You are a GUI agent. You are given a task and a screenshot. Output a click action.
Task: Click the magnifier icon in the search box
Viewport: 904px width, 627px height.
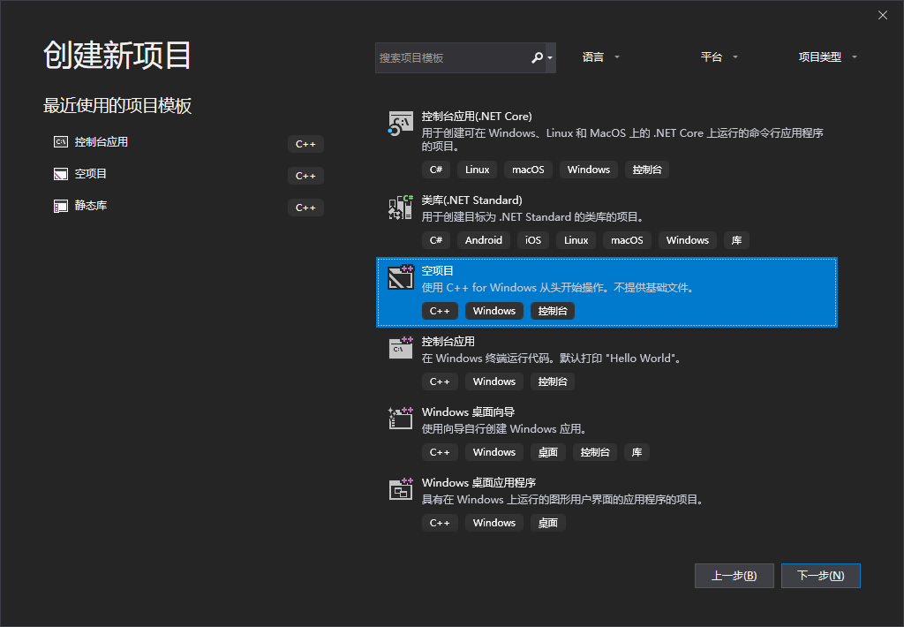(x=537, y=57)
